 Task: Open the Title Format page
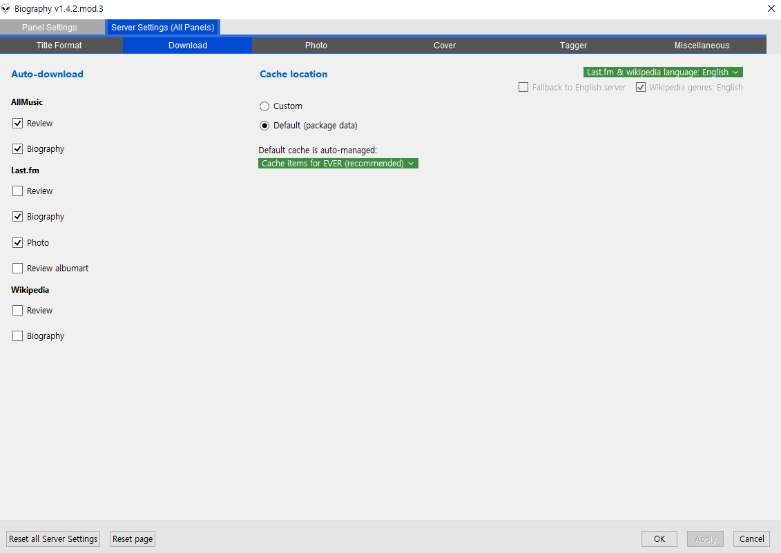[x=59, y=46]
